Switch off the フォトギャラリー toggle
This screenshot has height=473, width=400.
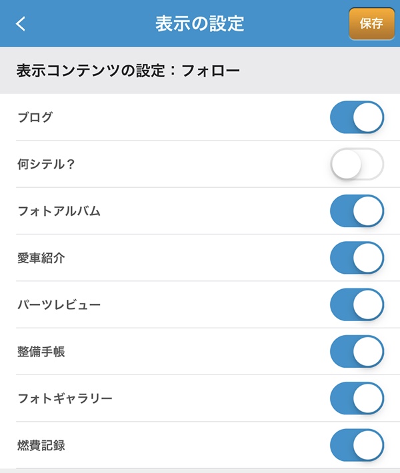point(357,398)
